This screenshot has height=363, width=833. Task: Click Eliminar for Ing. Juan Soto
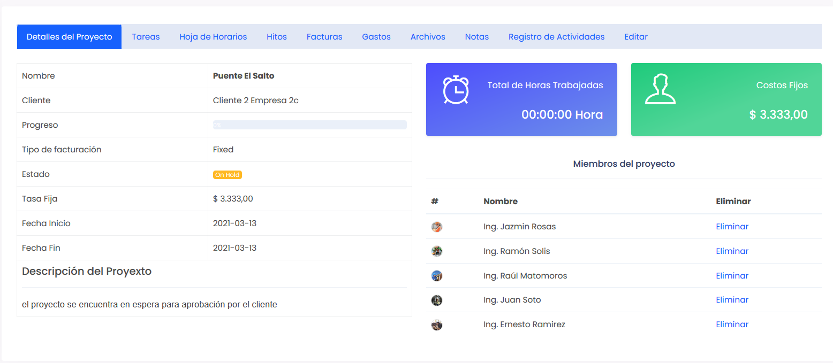732,300
